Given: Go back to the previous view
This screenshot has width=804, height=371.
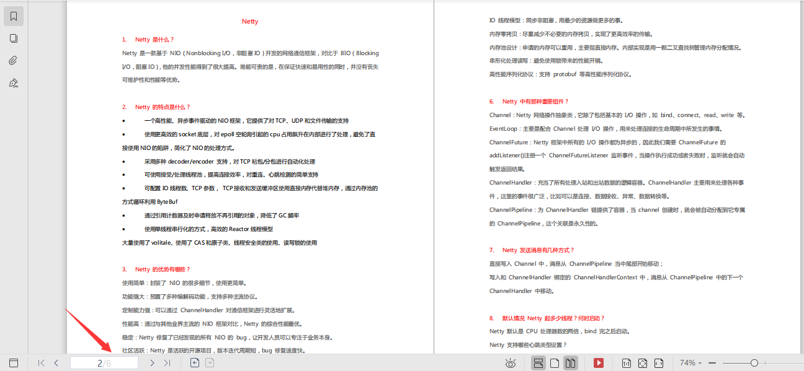Looking at the screenshot, I should coord(195,363).
